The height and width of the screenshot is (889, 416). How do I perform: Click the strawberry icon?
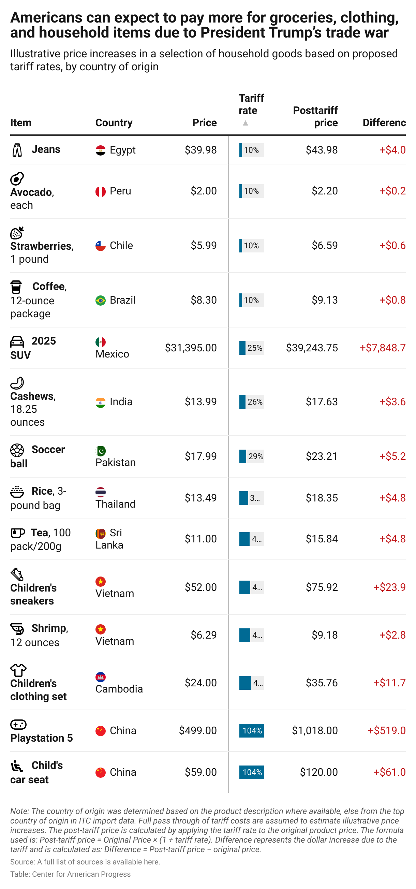point(17,233)
